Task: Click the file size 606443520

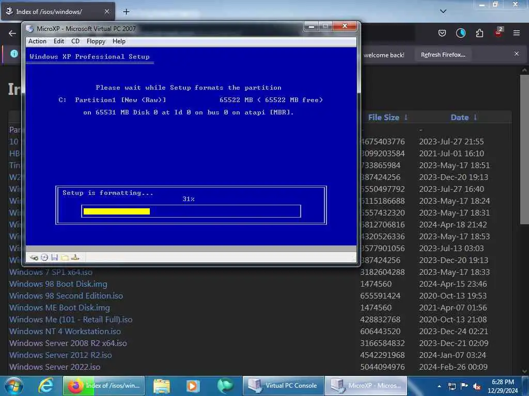Action: [380, 332]
